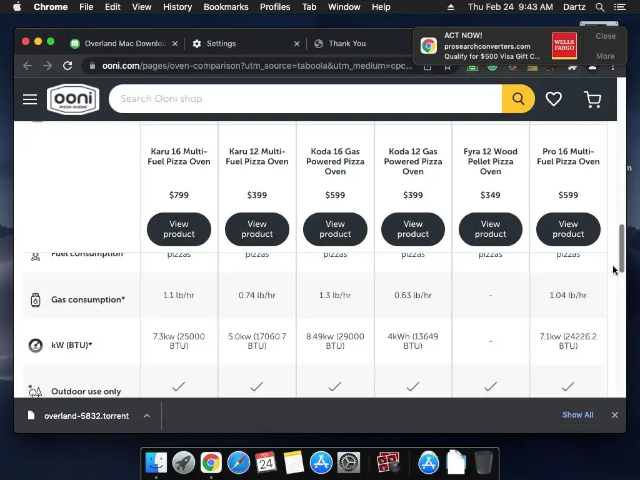Image resolution: width=640 pixels, height=480 pixels.
Task: Click the Outdoor use only checkmark for Karu 16
Action: tap(178, 386)
